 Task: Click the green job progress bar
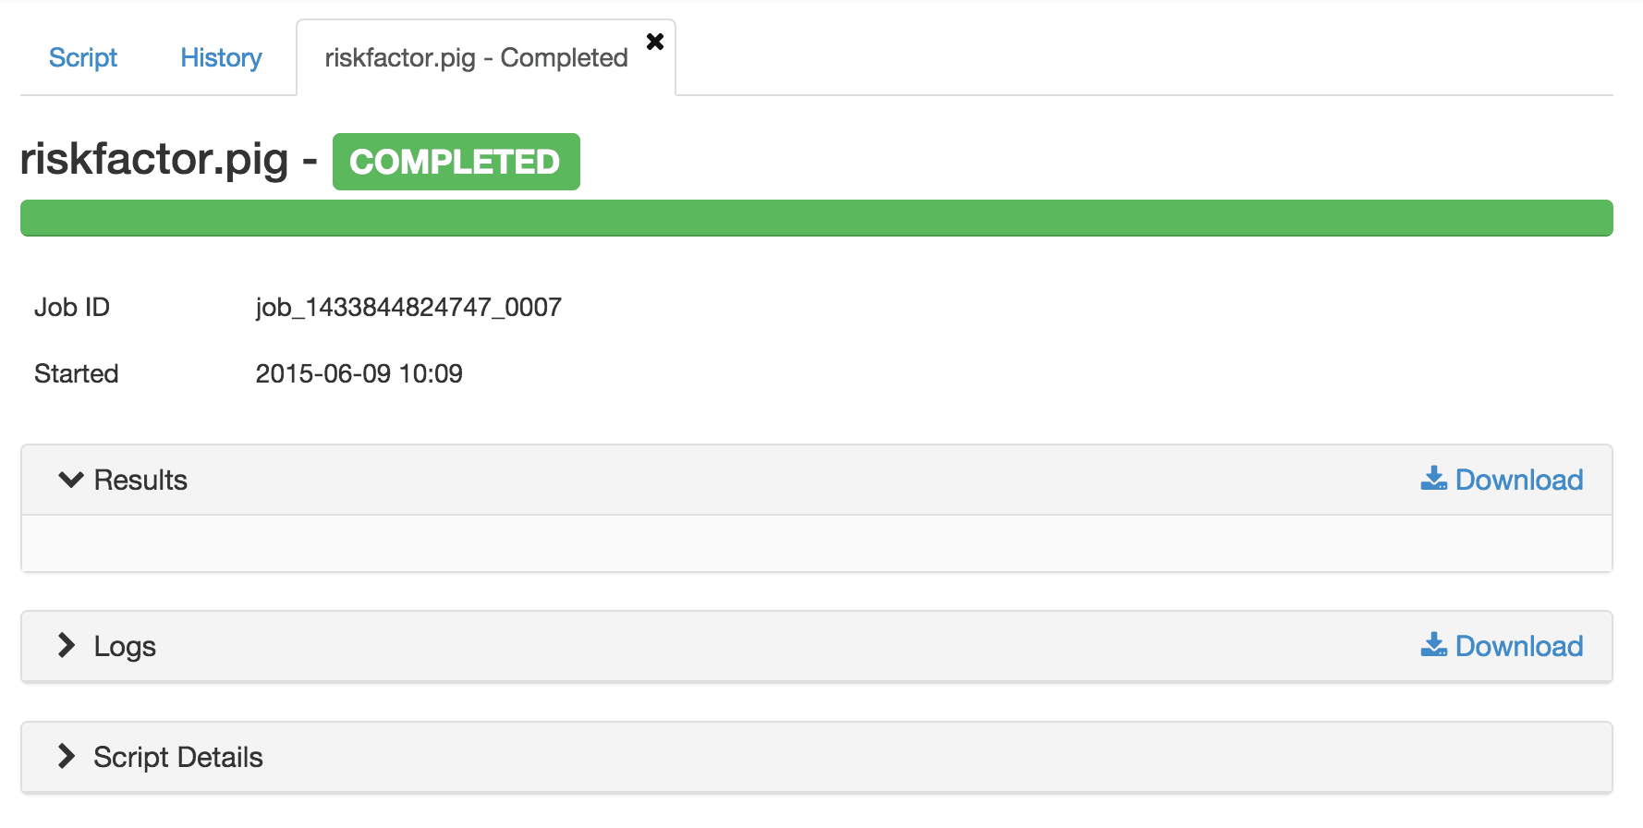[817, 218]
